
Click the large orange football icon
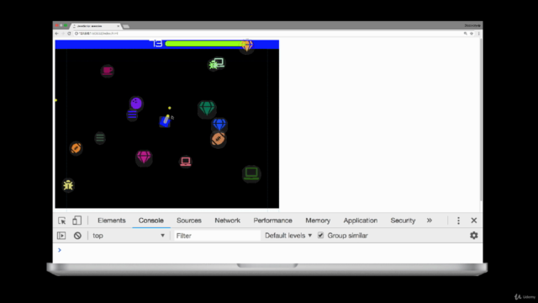(219, 139)
